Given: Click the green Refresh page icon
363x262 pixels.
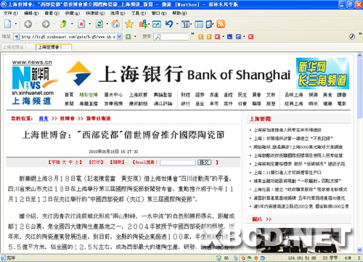Looking at the screenshot, I should click(99, 24).
